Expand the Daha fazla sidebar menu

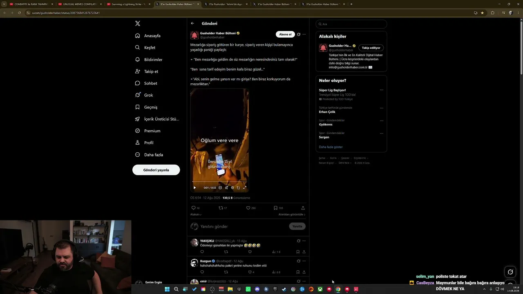coord(149,155)
